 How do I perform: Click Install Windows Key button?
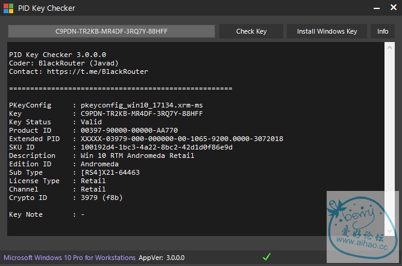327,31
